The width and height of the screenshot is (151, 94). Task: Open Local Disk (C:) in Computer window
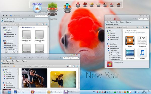tap(26, 36)
